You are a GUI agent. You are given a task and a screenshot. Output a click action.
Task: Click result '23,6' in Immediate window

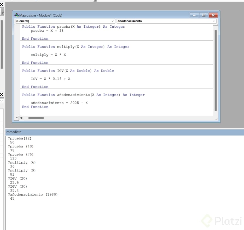point(14,182)
